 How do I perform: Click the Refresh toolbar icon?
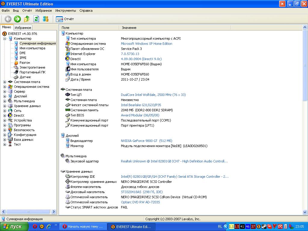36,19
